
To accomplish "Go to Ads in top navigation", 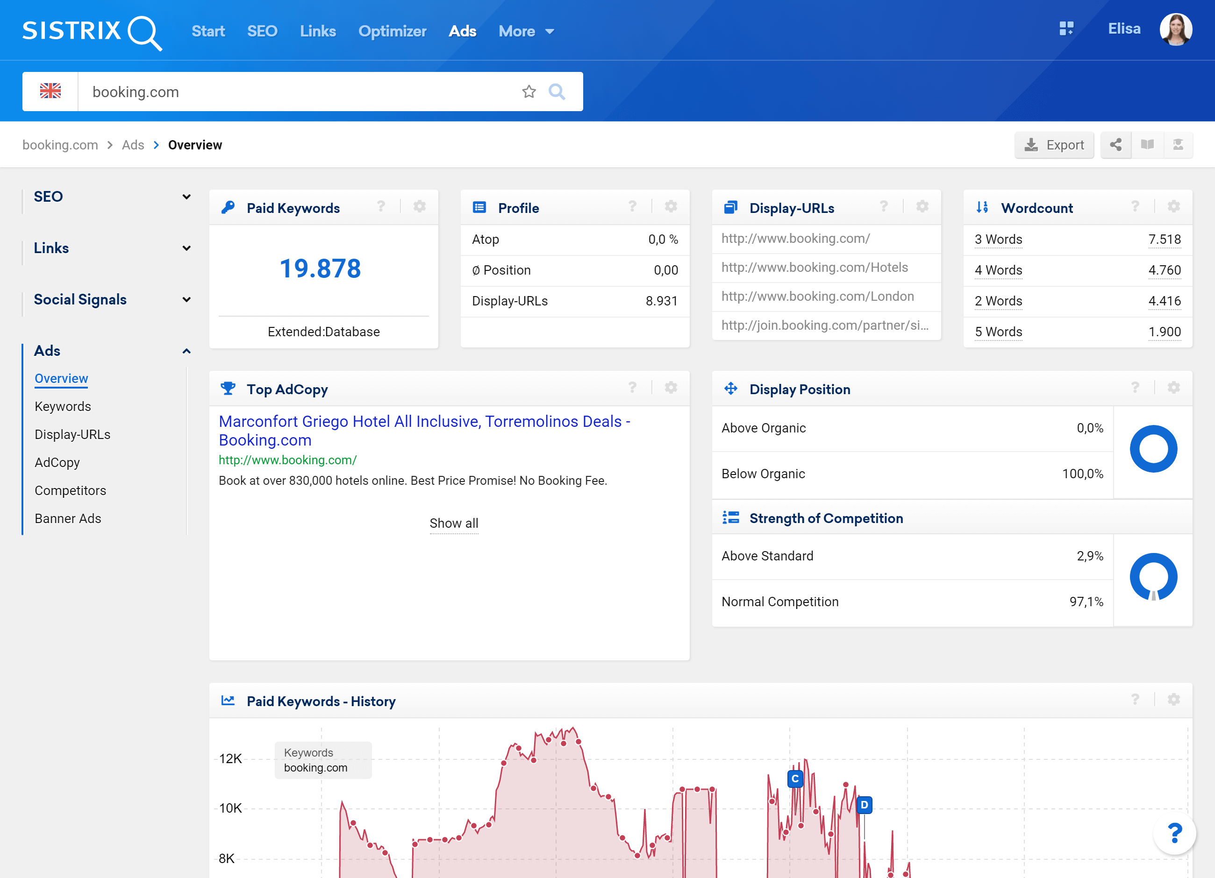I will [x=462, y=31].
